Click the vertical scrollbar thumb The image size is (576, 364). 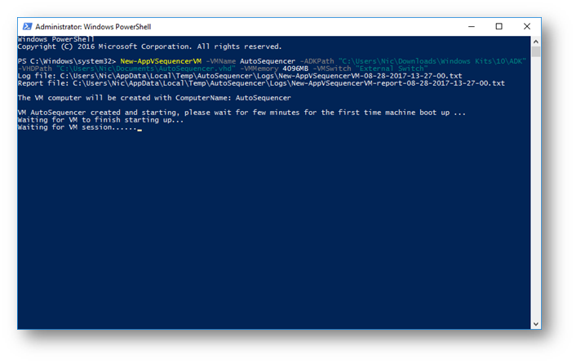(535, 51)
